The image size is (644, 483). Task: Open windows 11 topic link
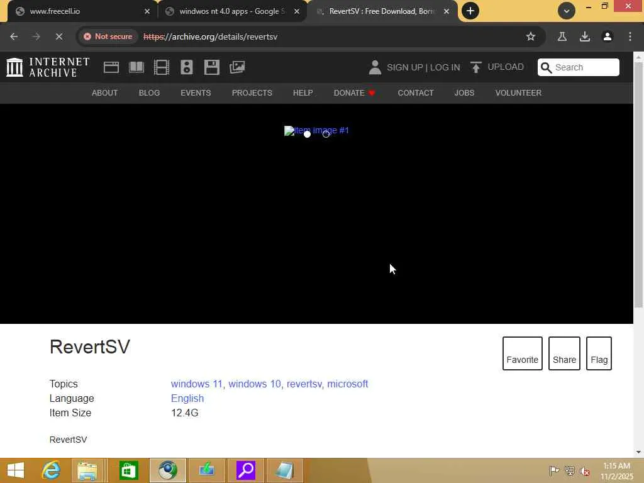(x=196, y=384)
